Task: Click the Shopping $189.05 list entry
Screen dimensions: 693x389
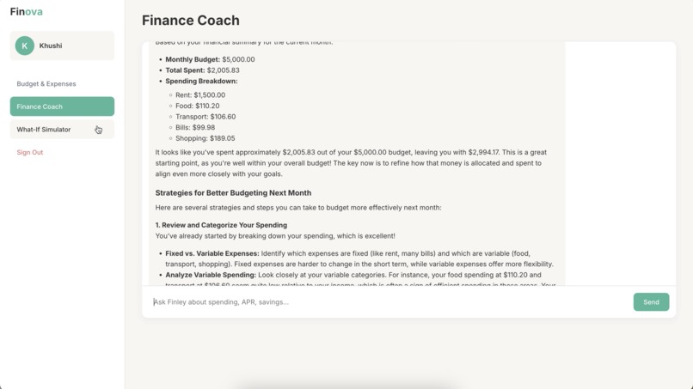Action: (205, 138)
